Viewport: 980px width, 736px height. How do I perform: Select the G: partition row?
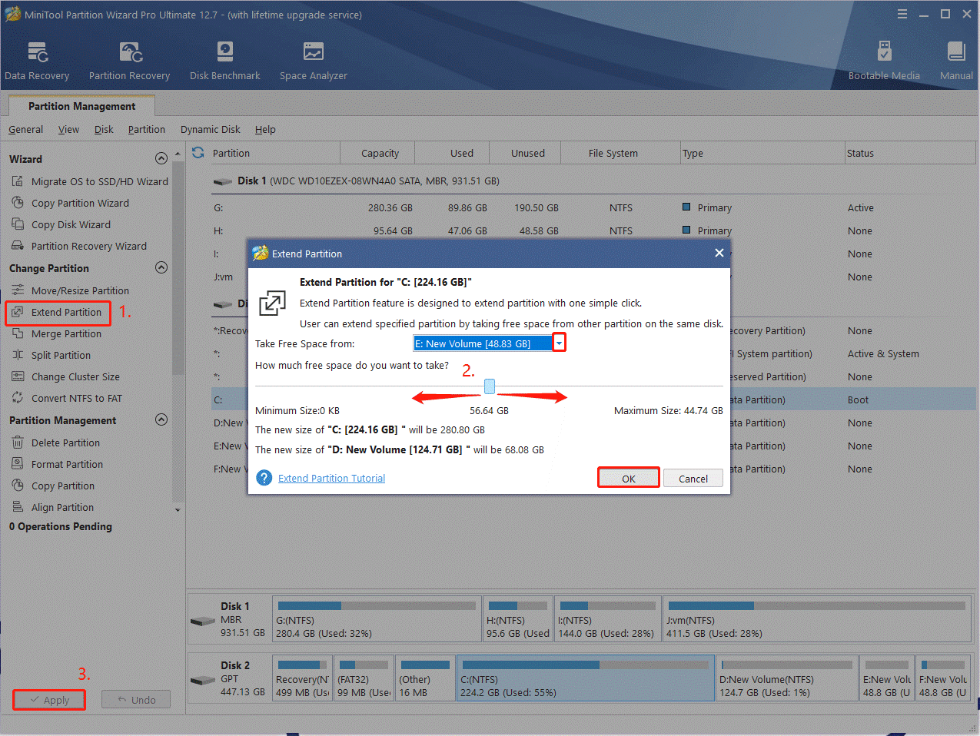click(x=592, y=207)
